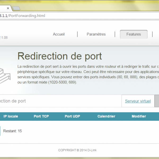Viewport: 159px width, 159px height.
Task: Follow the Serveur virtuel link
Action: 138,101
